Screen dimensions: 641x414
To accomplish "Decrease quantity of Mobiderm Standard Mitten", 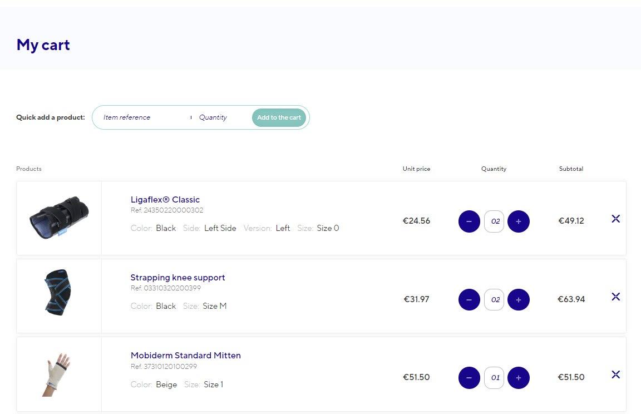I will click(x=469, y=378).
